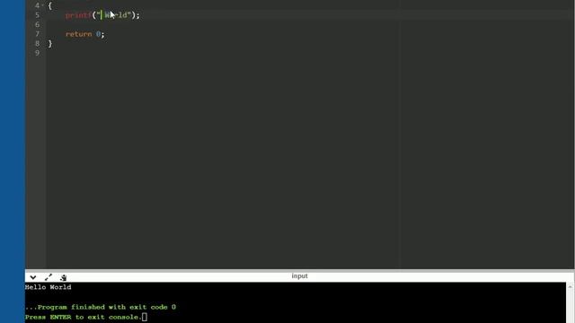Clear the console using the brush icon
The height and width of the screenshot is (323, 575).
[64, 277]
